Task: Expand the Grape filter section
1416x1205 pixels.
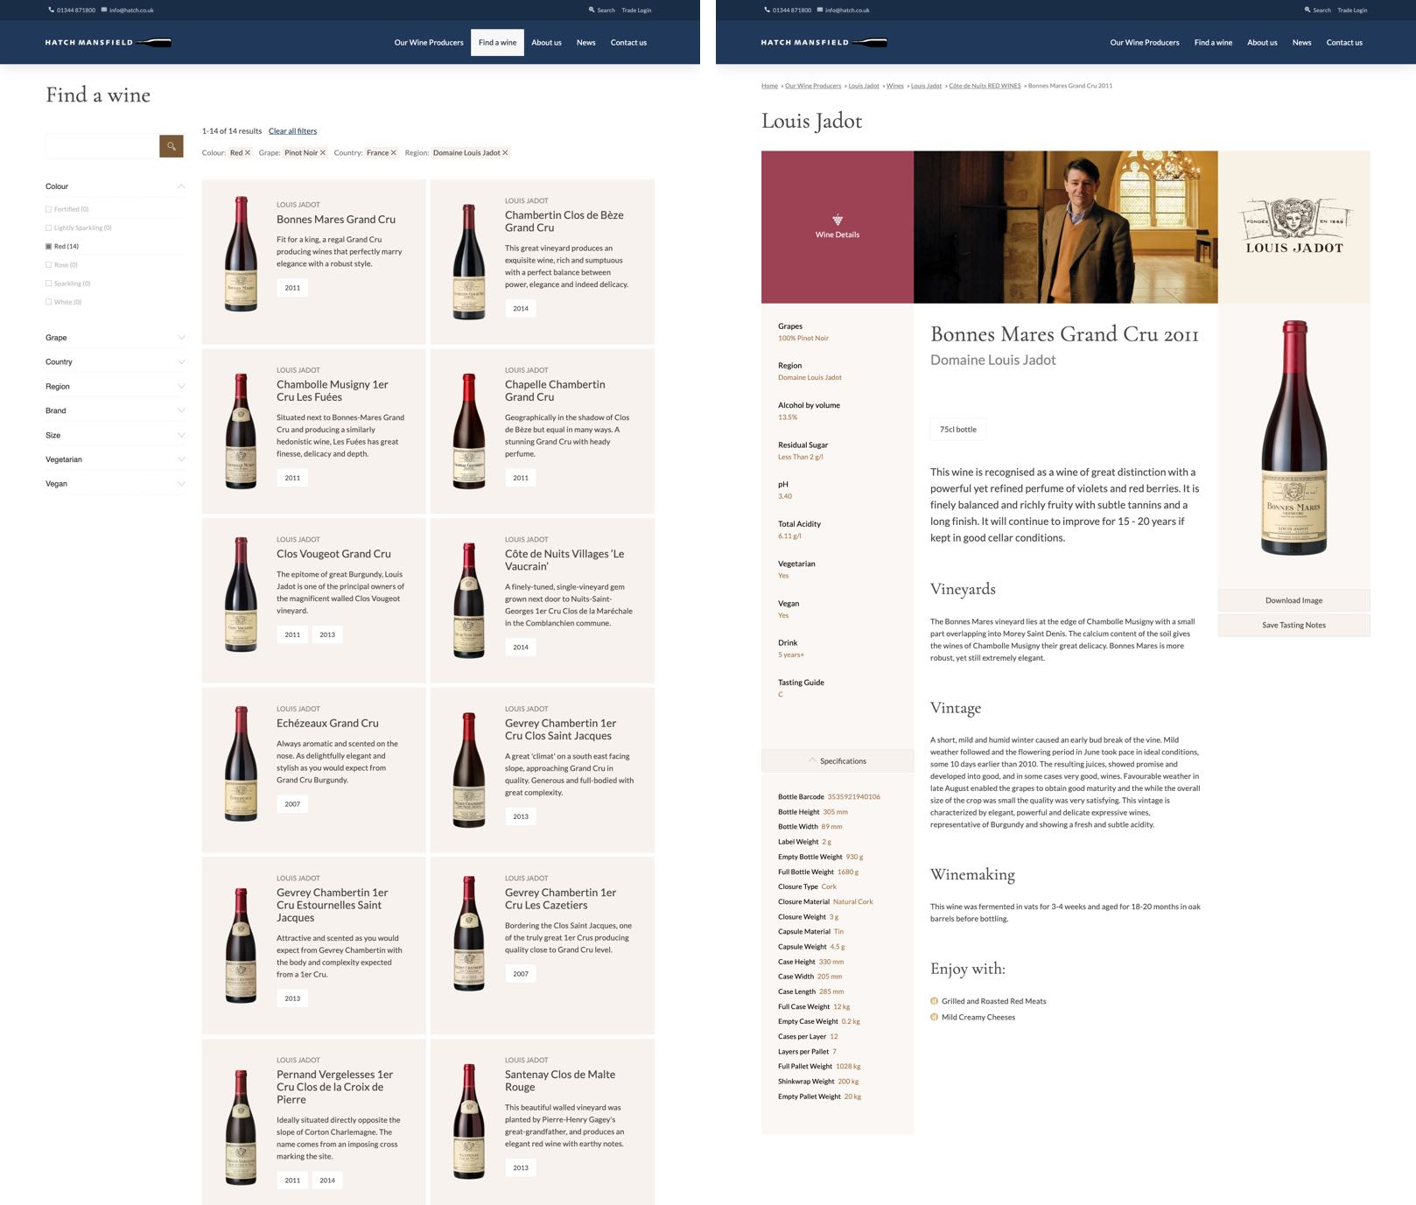Action: pyautogui.click(x=116, y=338)
